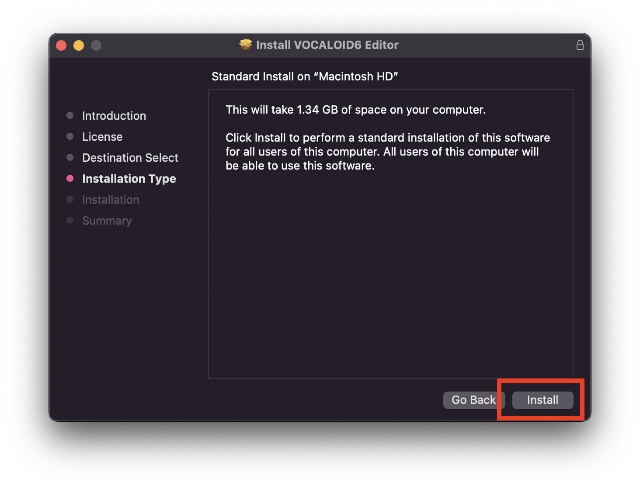Click the bullet beside Summary
This screenshot has width=640, height=486.
70,220
